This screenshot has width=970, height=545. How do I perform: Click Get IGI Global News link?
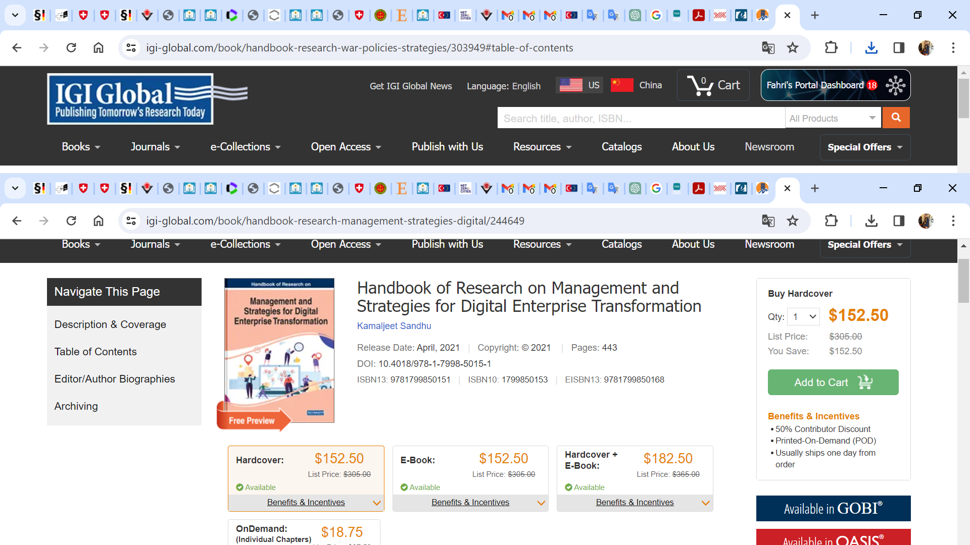click(411, 86)
